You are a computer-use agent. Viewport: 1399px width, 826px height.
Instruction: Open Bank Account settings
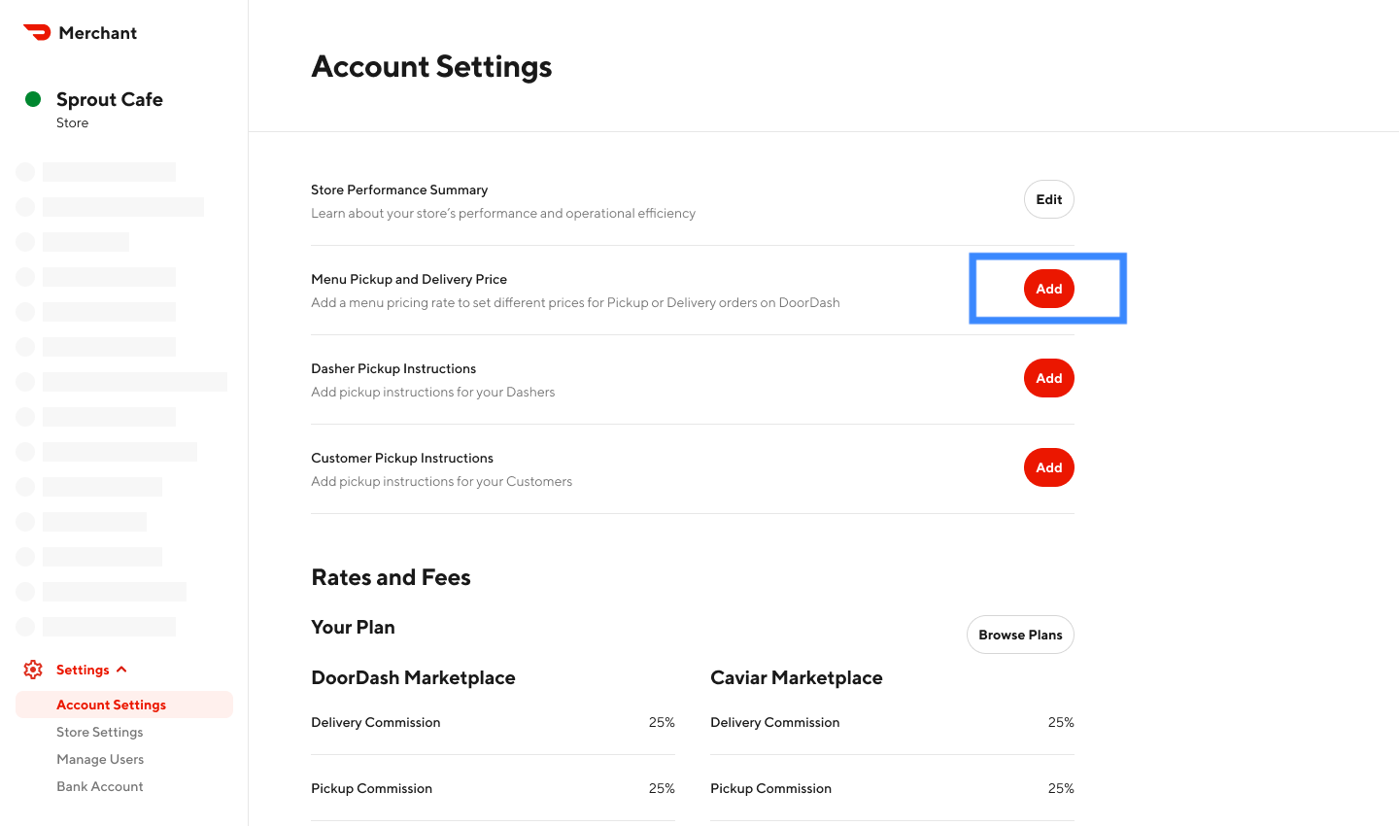pos(99,786)
